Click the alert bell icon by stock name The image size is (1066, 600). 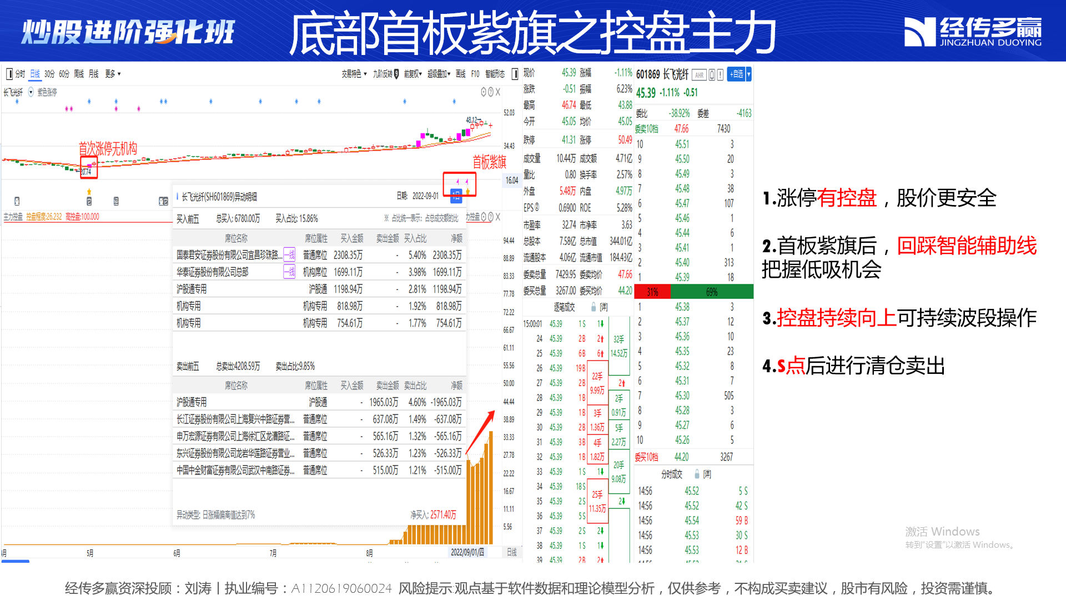(712, 75)
